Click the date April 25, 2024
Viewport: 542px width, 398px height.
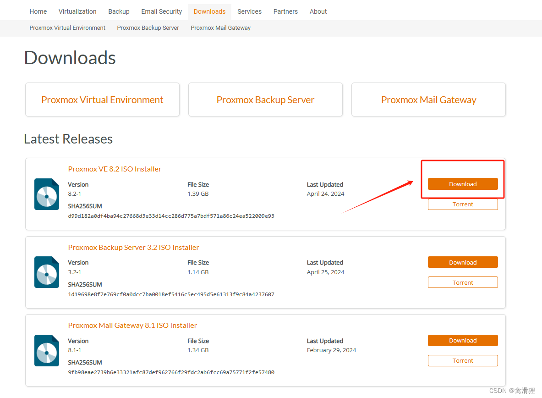tap(326, 272)
